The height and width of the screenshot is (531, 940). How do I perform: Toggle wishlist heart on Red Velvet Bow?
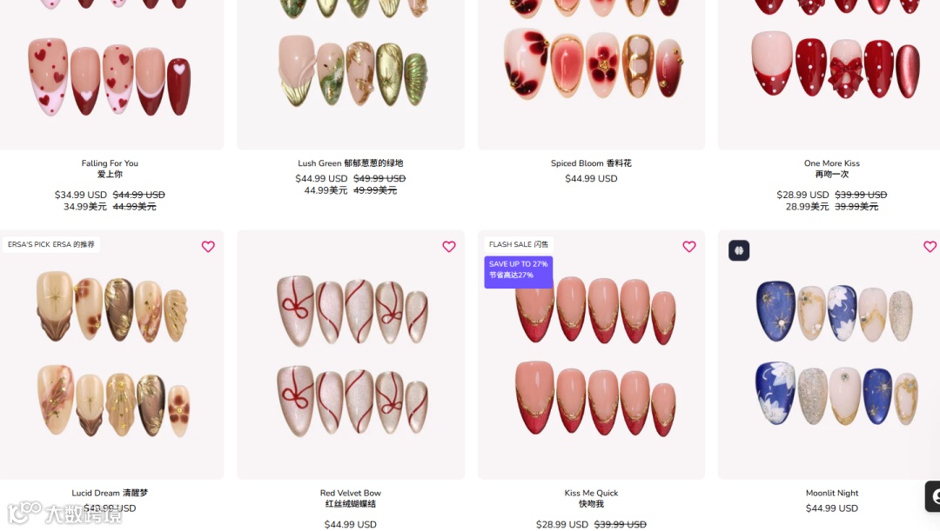449,247
